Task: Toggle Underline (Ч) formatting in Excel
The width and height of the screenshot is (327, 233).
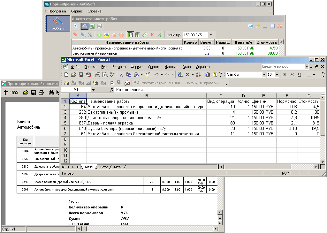Action: [299, 75]
